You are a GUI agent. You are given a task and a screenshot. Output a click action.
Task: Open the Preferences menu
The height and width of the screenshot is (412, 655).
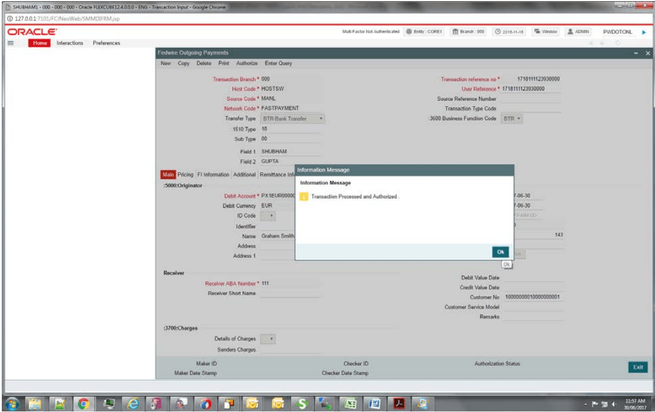click(x=106, y=43)
